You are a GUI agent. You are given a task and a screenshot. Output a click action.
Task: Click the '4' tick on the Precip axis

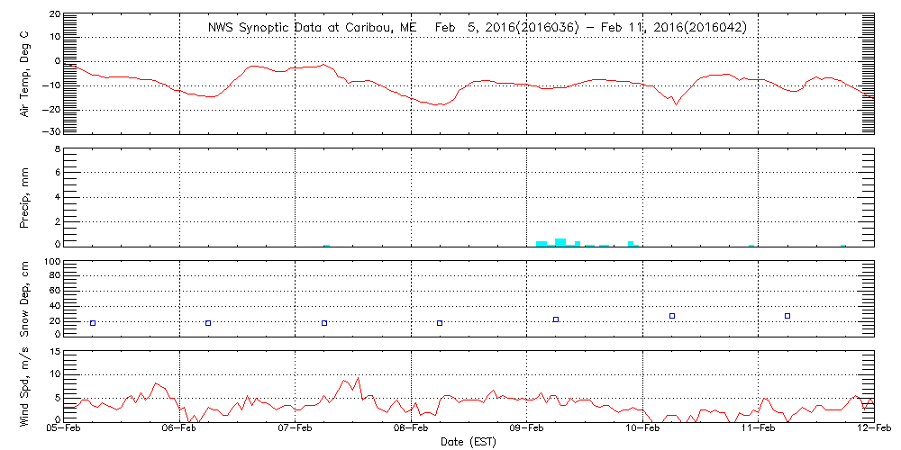[x=58, y=197]
